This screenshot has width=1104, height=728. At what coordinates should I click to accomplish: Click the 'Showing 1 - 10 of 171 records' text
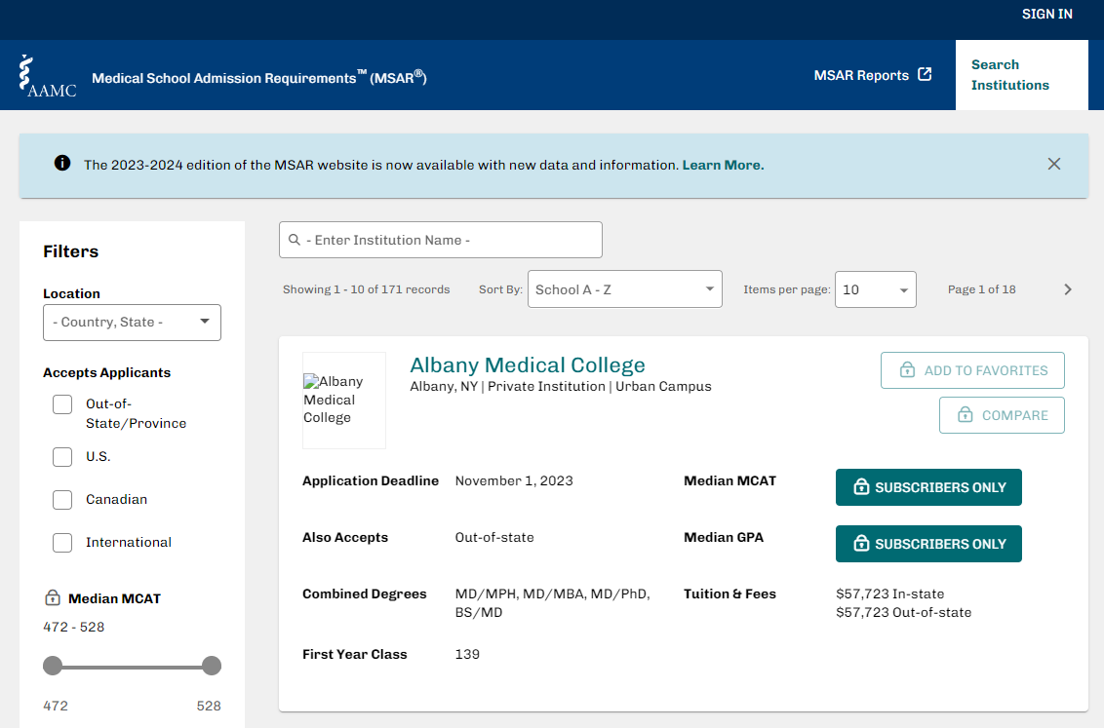(366, 289)
